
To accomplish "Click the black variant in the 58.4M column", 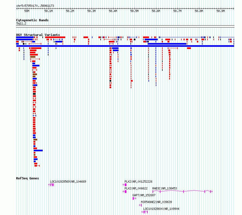I will (x=110, y=81).
